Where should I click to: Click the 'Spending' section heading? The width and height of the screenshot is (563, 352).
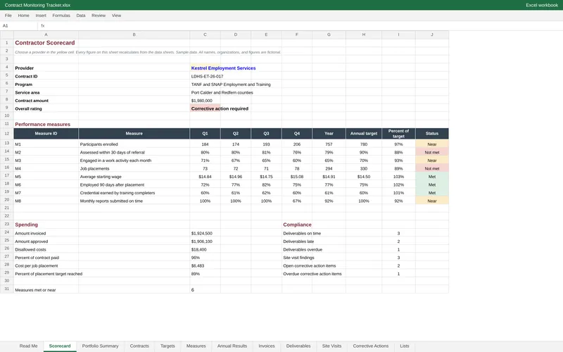click(x=46, y=225)
